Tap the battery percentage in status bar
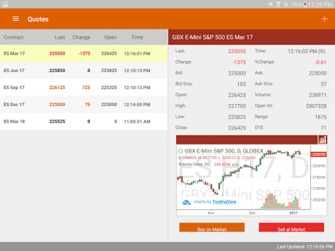Screen dimensions: 335x251 pyautogui.click(x=296, y=4)
